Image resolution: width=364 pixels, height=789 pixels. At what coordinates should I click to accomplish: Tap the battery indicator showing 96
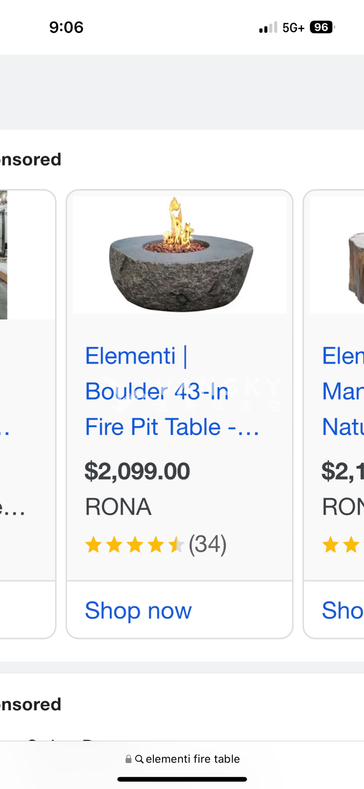(322, 27)
